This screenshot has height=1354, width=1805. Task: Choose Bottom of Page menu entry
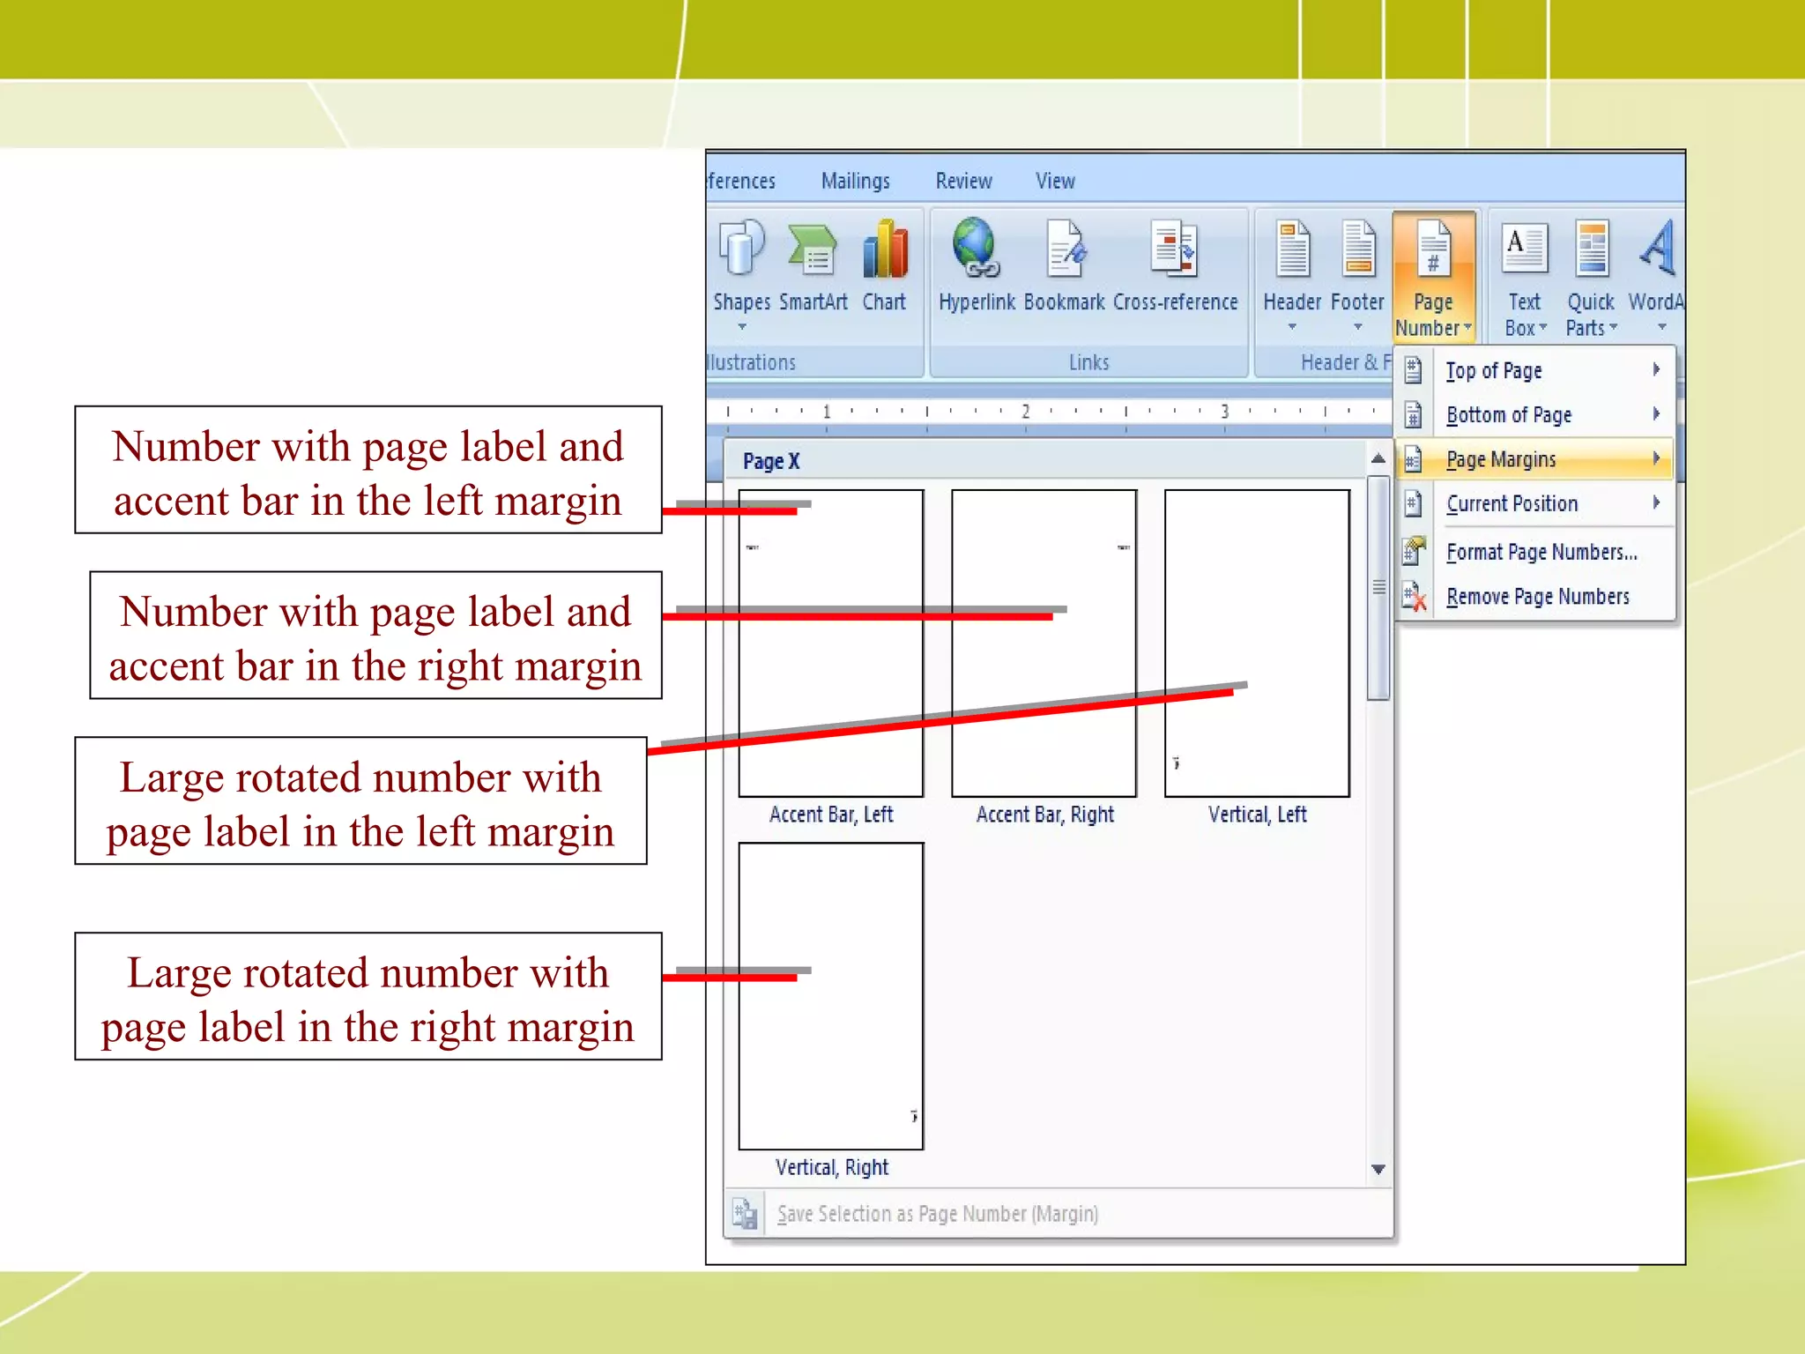click(1534, 414)
